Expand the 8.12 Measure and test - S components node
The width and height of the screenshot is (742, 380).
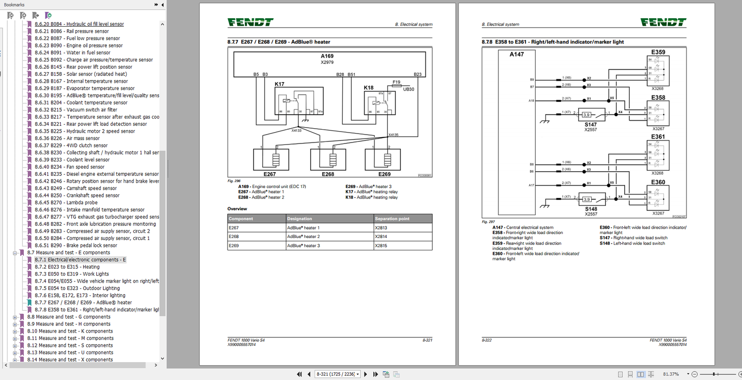click(x=15, y=345)
